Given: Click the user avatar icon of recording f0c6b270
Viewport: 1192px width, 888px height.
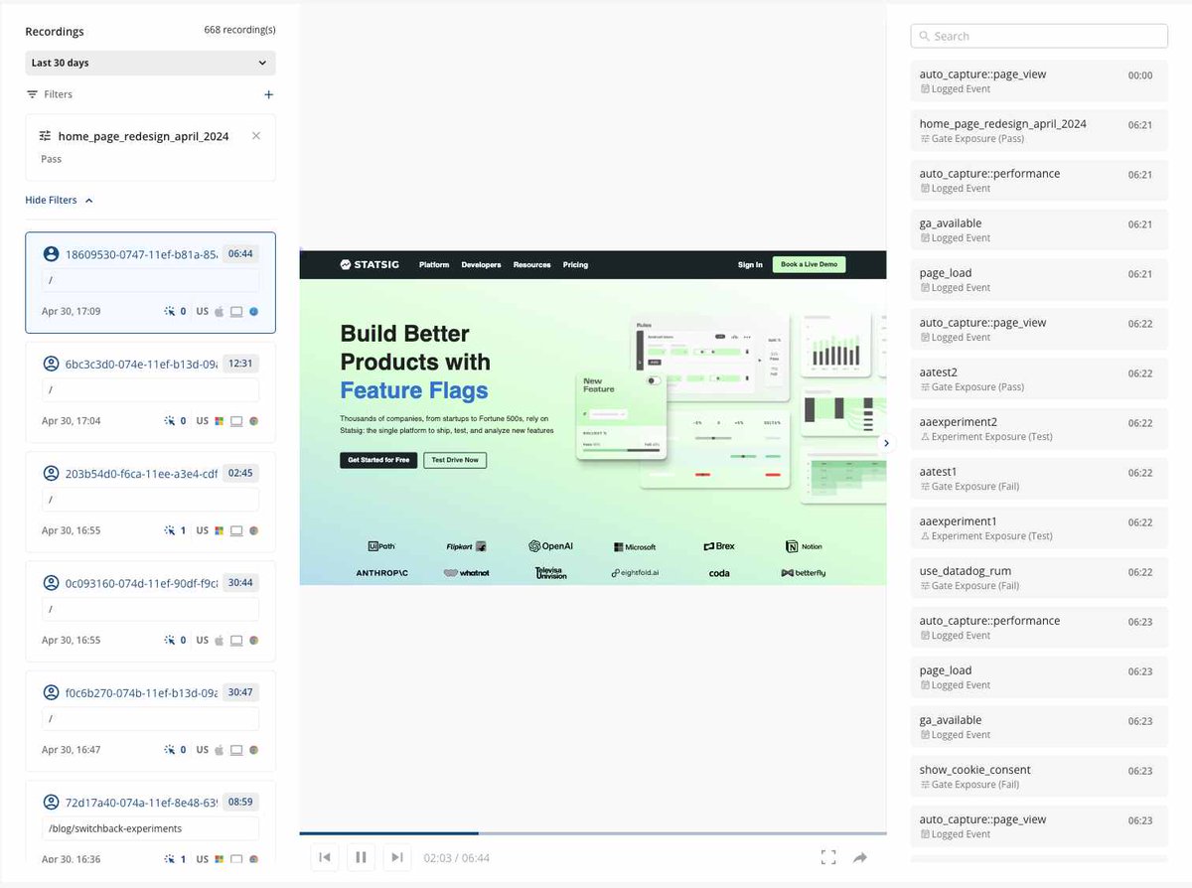Looking at the screenshot, I should pos(51,691).
